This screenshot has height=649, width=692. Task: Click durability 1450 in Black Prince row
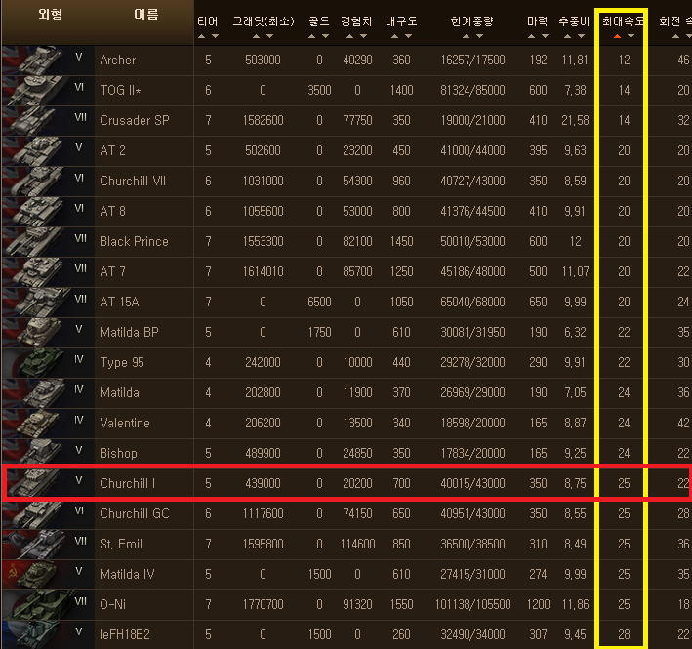(401, 241)
